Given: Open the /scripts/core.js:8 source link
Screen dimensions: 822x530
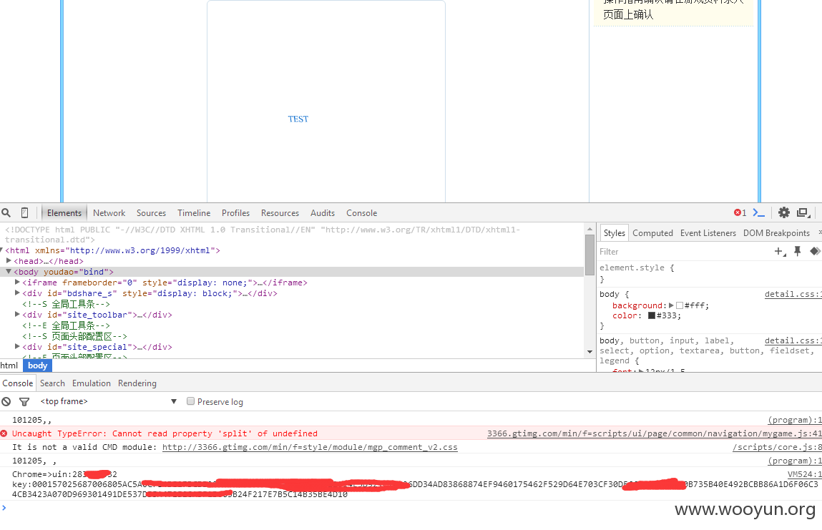Looking at the screenshot, I should coord(777,447).
